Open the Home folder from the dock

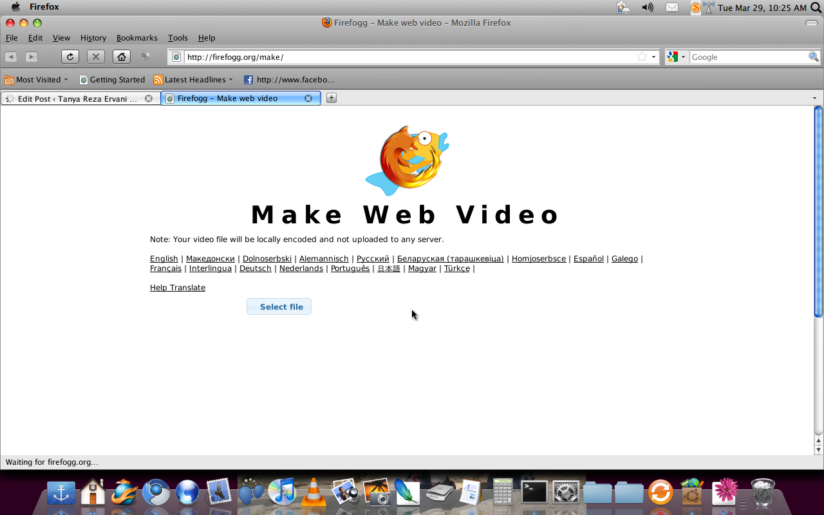pyautogui.click(x=93, y=493)
